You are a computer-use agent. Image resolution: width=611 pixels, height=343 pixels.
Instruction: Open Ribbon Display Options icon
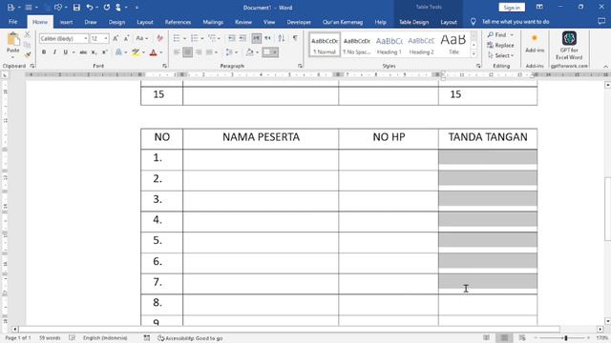tap(539, 7)
